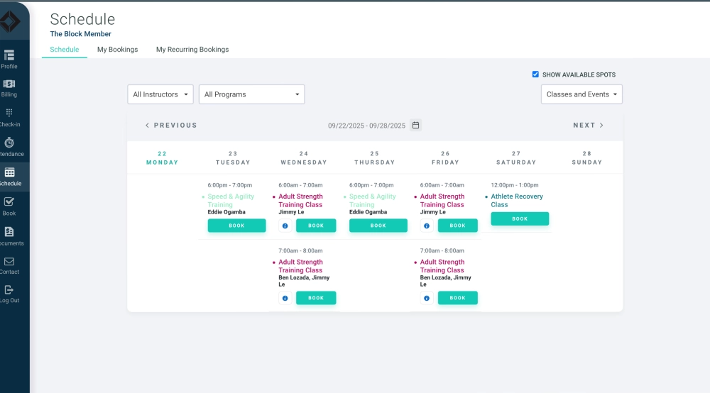Open the Classes and Events dropdown
The height and width of the screenshot is (393, 710).
(581, 94)
